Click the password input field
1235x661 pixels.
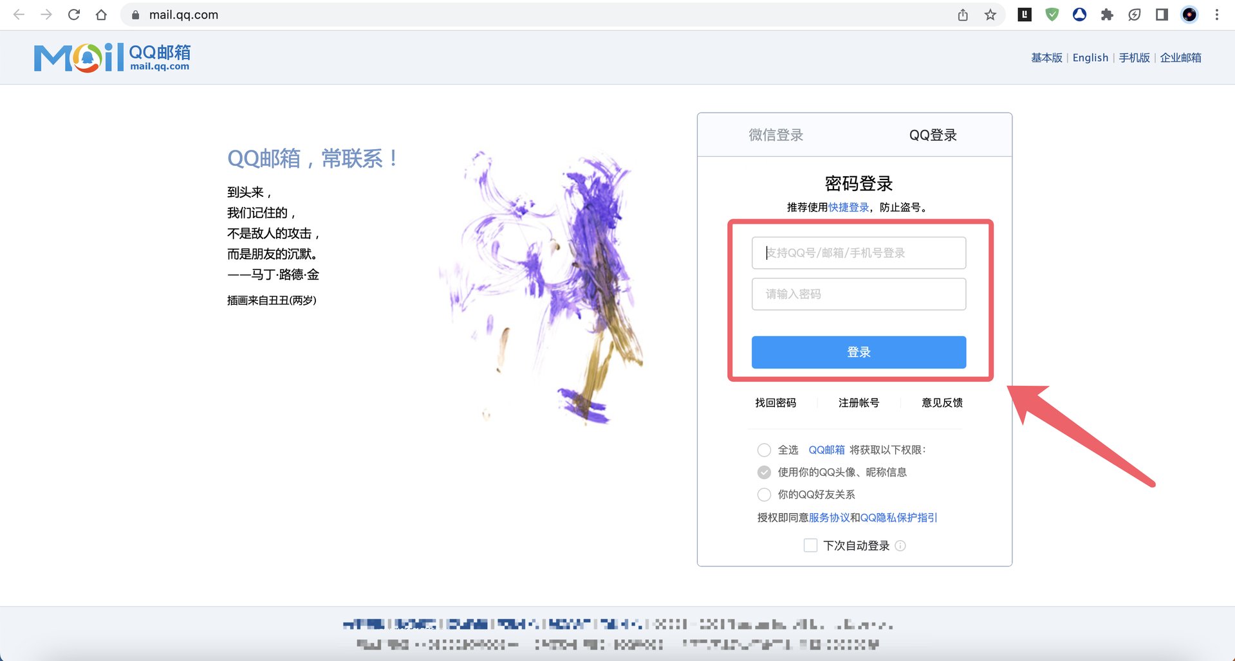point(859,294)
